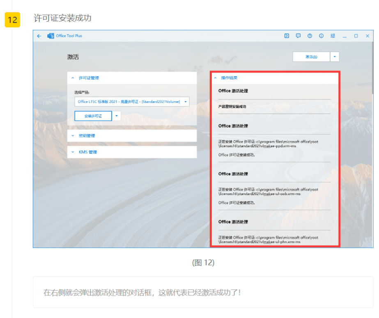Open the dropdown arrow beside 激活(A)

point(335,57)
